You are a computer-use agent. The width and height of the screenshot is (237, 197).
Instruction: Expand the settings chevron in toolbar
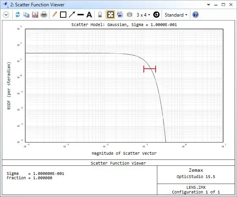[6, 15]
